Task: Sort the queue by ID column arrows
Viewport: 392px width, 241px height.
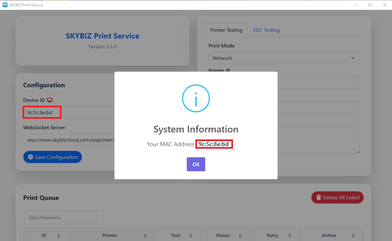Action: tap(59, 236)
